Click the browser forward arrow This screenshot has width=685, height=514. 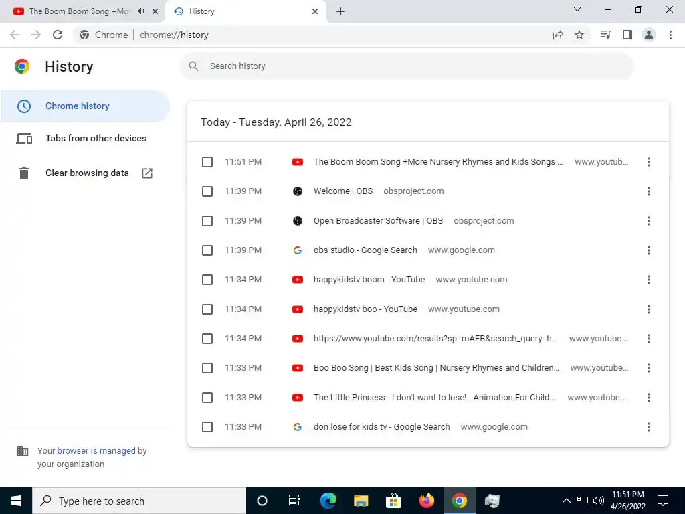tap(36, 35)
